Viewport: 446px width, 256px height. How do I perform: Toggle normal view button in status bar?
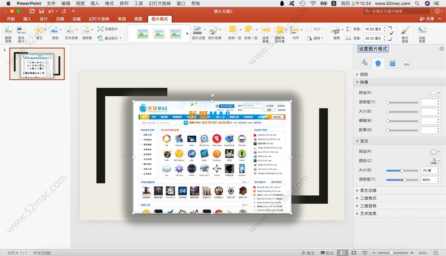342,253
